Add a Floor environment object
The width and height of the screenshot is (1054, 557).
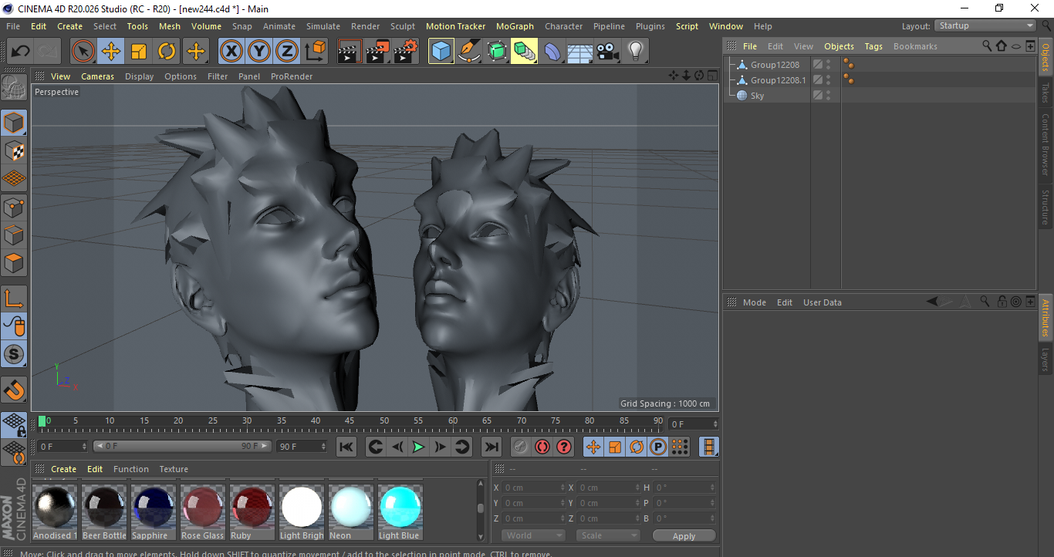(x=580, y=52)
